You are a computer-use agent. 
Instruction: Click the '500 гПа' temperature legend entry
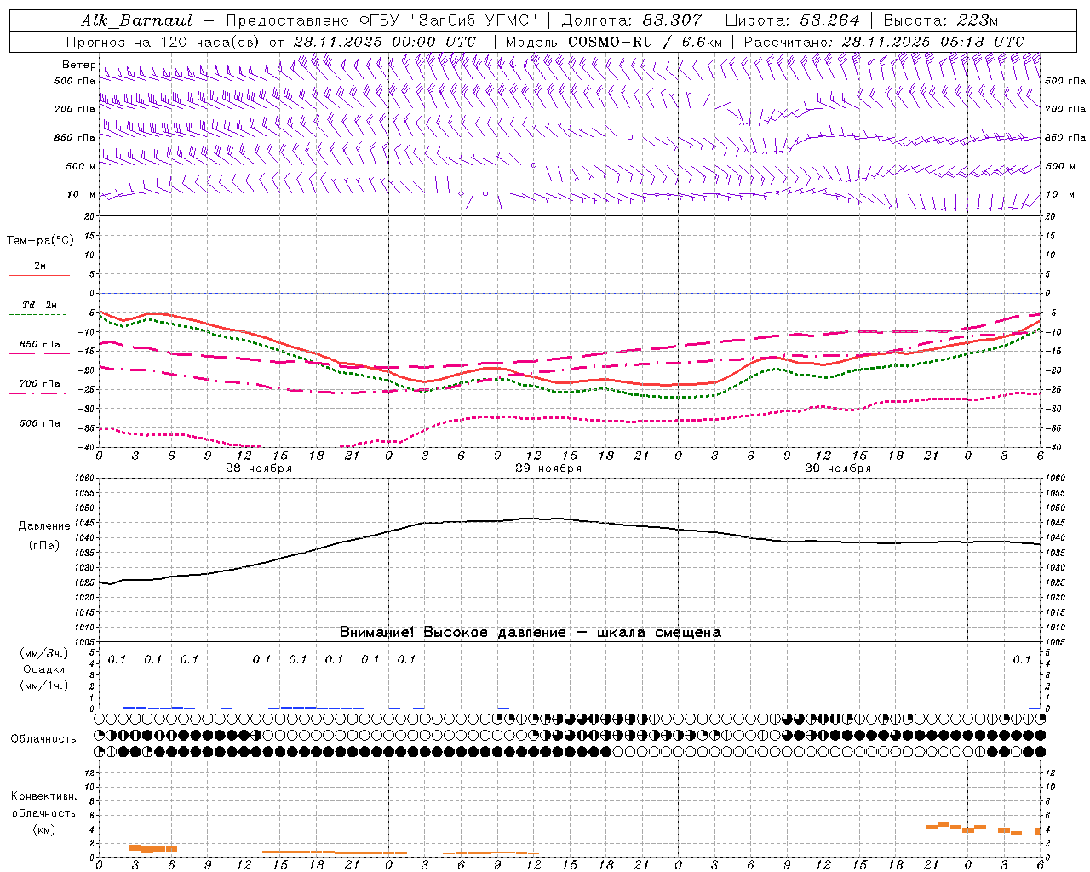(40, 423)
